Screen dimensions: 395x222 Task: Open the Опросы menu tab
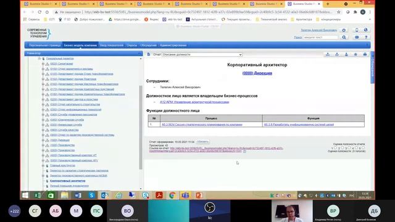point(131,45)
